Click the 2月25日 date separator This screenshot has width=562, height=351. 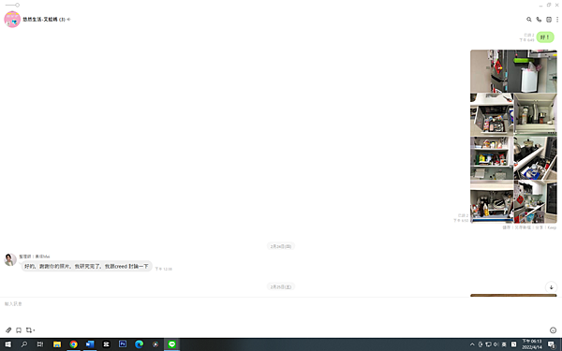pos(281,287)
